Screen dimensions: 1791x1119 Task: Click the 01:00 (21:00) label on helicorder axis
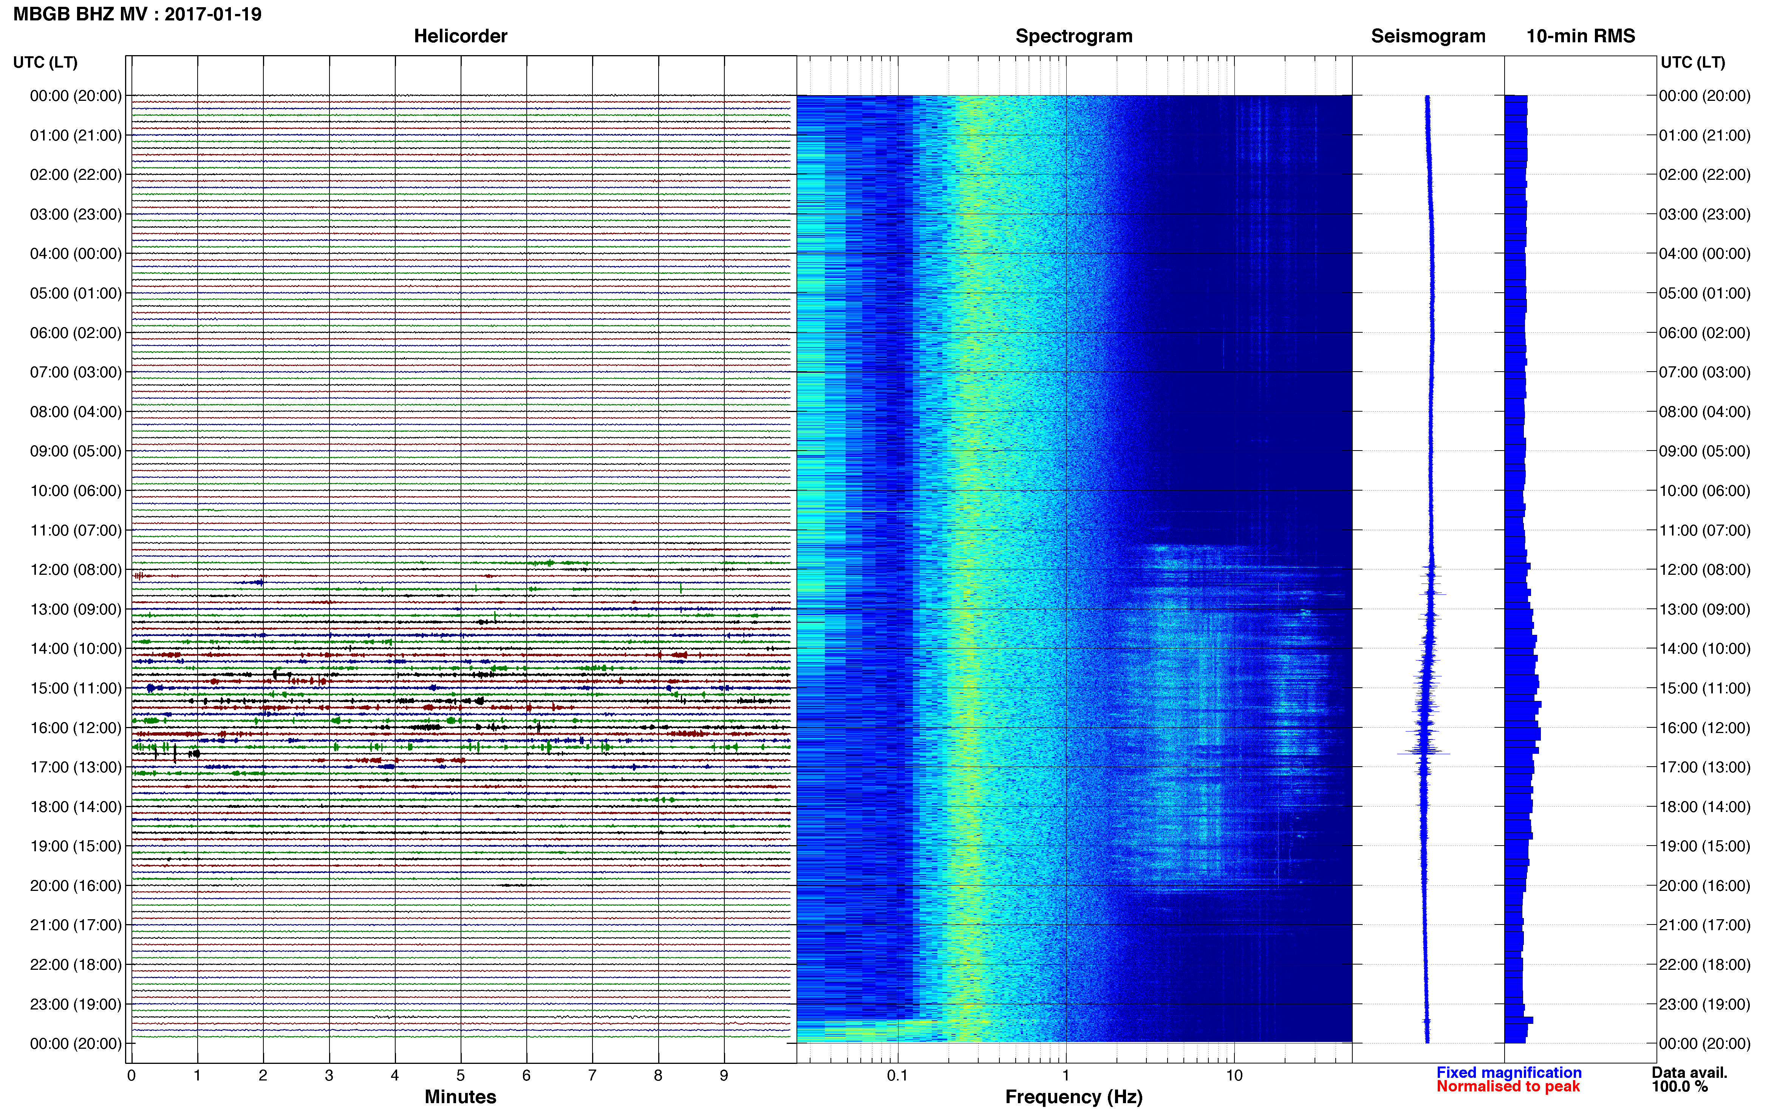[x=76, y=136]
